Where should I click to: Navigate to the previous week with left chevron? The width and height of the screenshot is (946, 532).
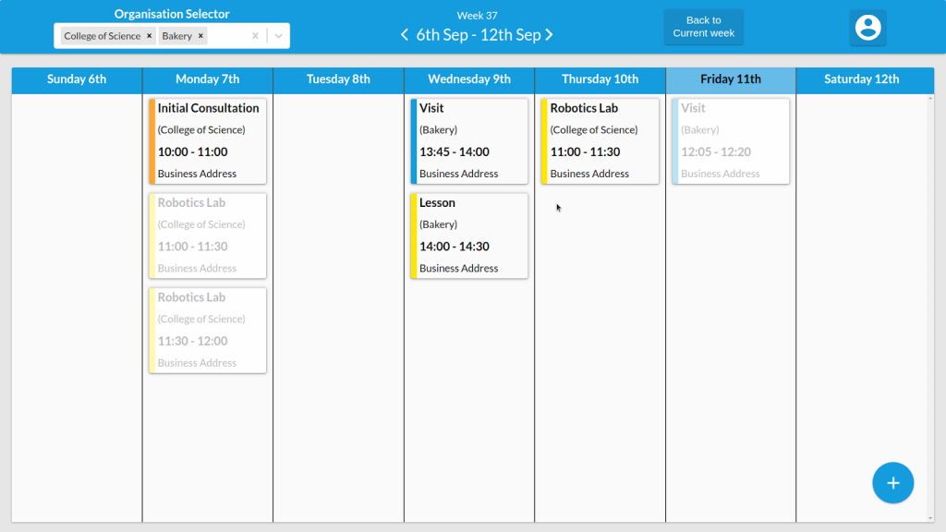click(x=404, y=34)
